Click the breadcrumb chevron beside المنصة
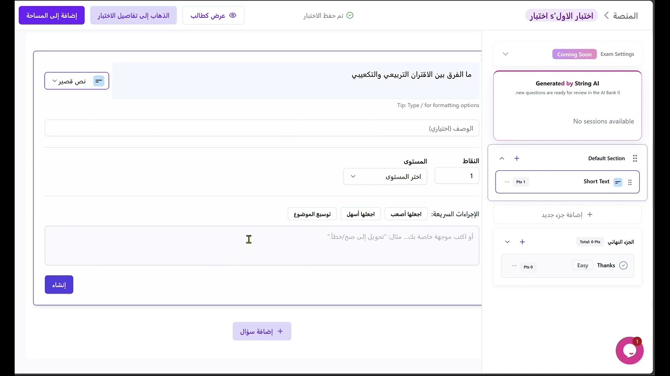The width and height of the screenshot is (670, 376). pyautogui.click(x=607, y=16)
